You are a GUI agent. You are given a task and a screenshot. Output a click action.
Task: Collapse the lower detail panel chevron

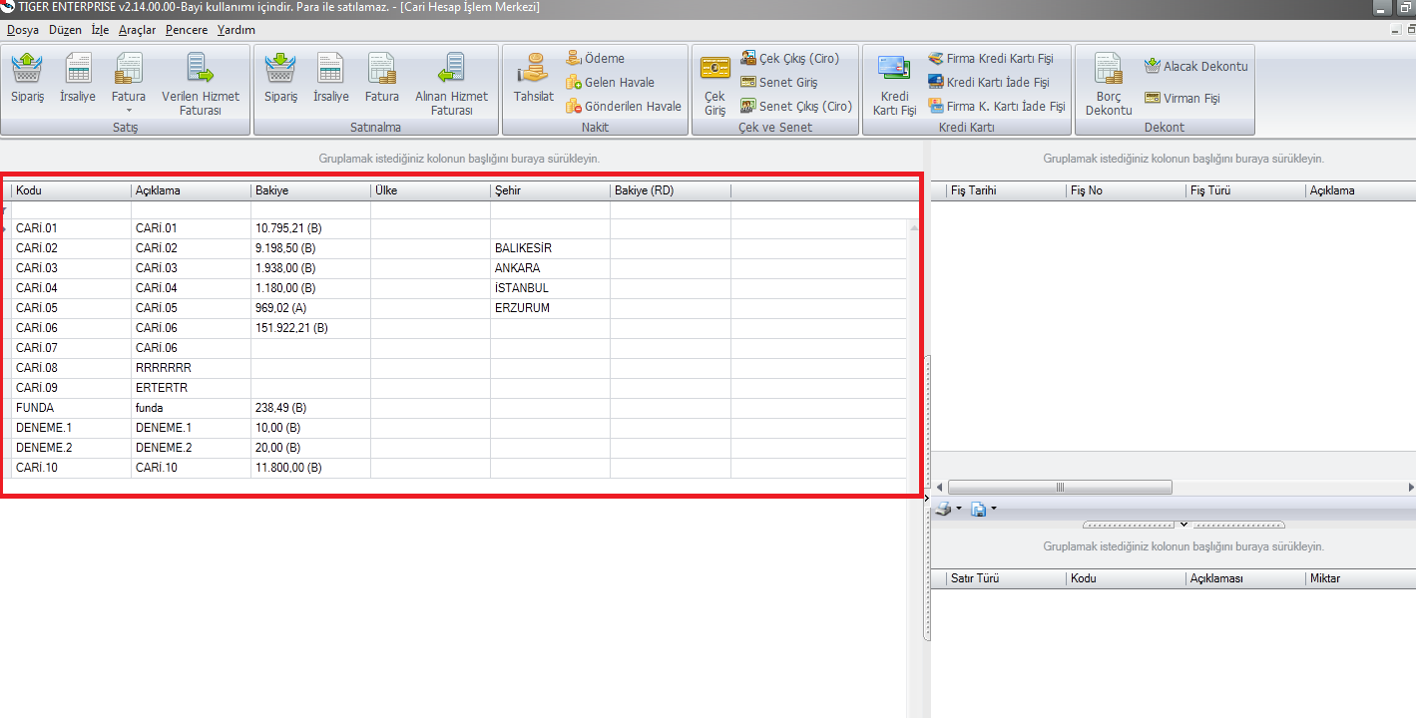point(1184,524)
